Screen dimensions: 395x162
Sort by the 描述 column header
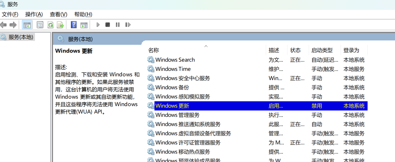coord(277,50)
